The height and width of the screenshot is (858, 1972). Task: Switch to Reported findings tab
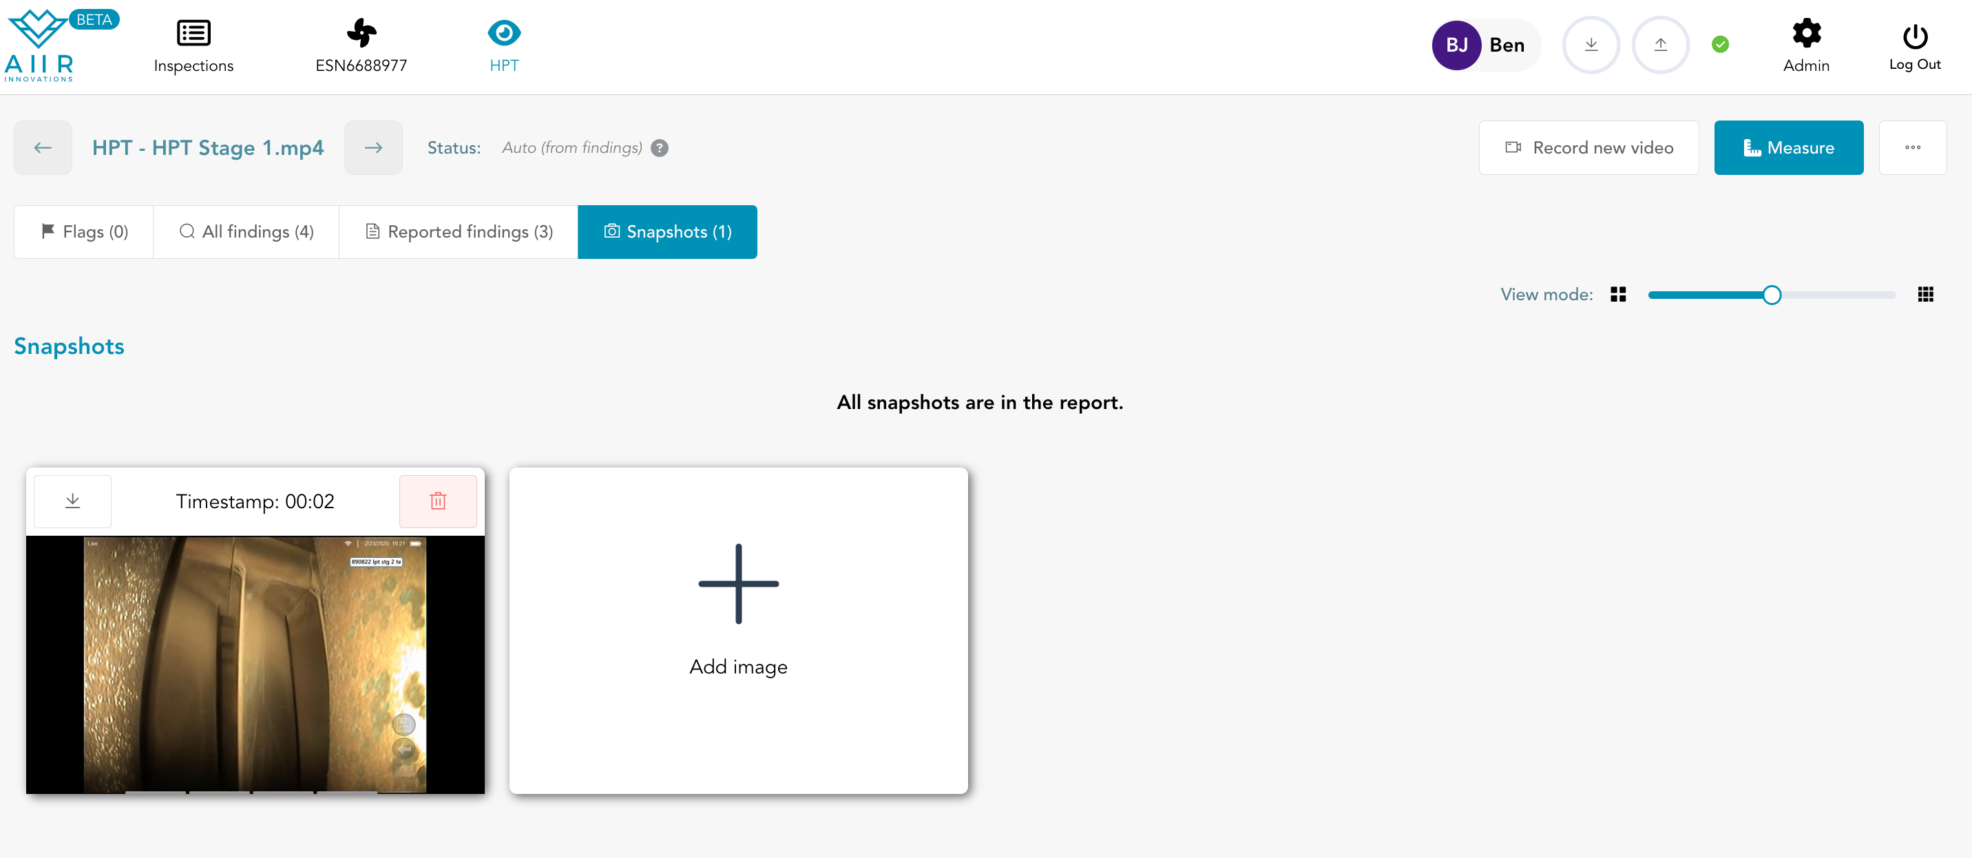459,232
